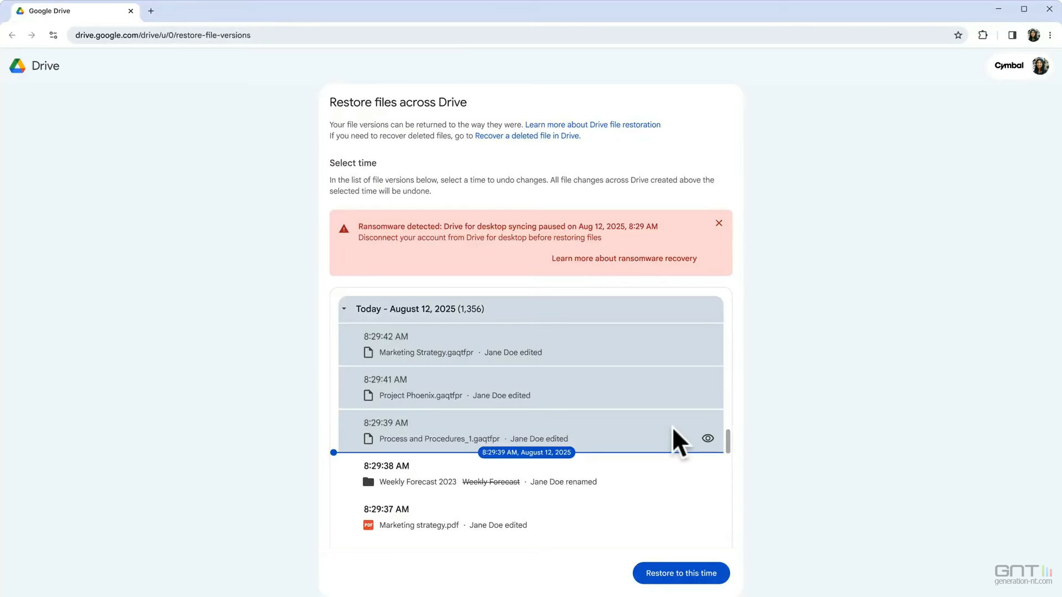Open the Chrome profile avatar in toolbar

coord(1033,35)
